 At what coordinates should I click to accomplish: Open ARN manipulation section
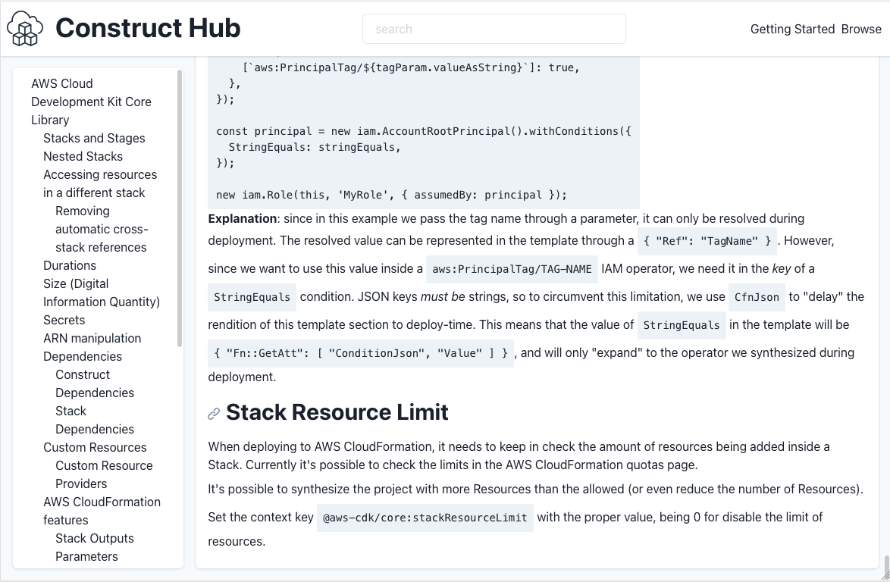[x=91, y=338]
